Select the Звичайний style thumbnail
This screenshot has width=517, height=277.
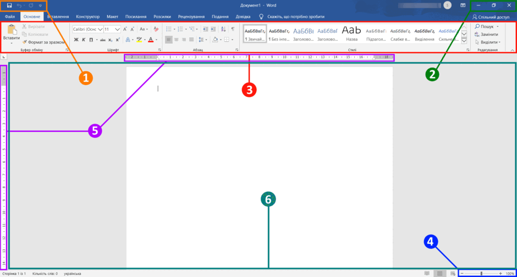point(255,34)
